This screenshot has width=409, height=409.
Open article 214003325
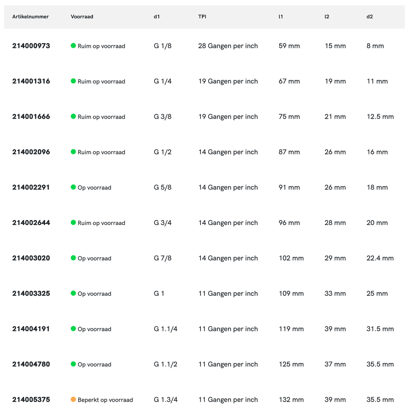coord(31,293)
